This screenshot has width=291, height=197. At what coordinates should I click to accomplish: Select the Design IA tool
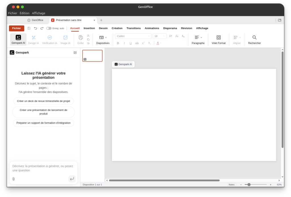[34, 39]
